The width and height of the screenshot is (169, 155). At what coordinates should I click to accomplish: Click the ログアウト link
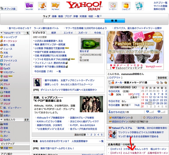[x=115, y=78]
